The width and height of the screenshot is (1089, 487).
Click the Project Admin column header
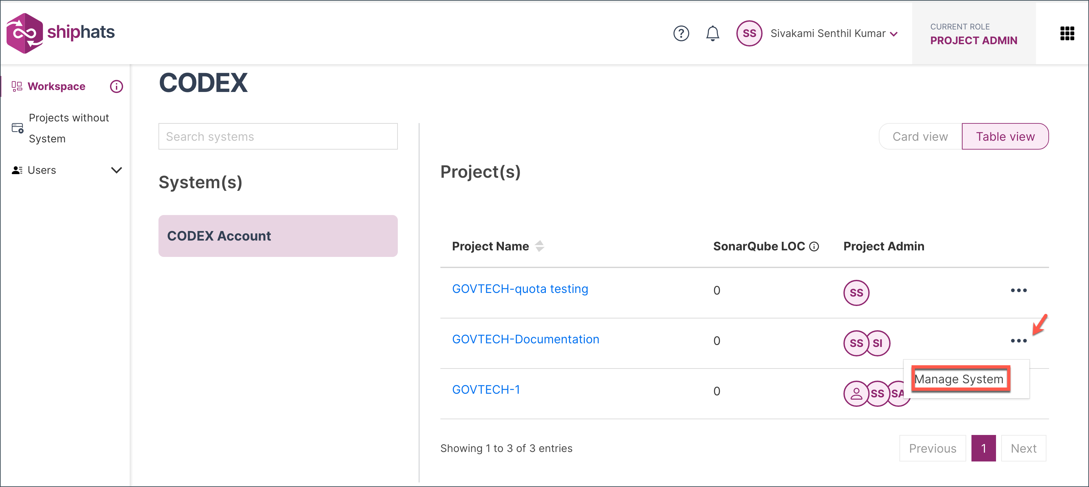click(884, 246)
